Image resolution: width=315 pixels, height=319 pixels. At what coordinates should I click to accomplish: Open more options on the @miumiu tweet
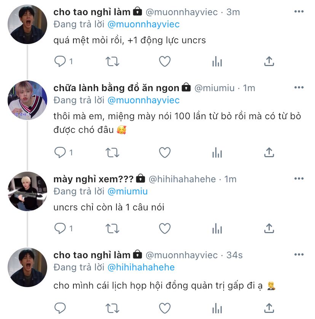point(299,87)
